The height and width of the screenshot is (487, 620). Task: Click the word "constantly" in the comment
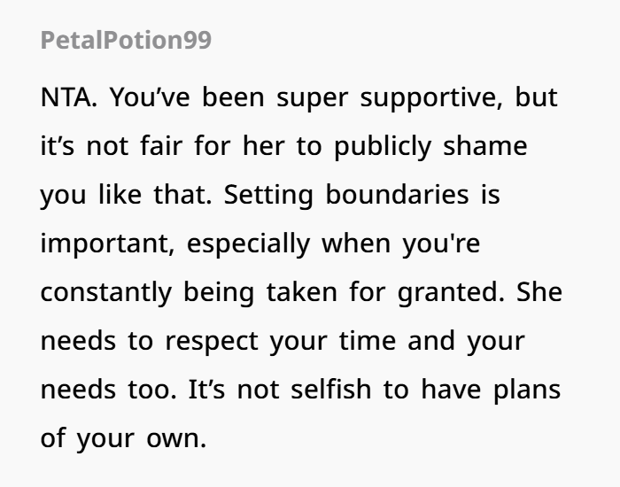pos(106,293)
